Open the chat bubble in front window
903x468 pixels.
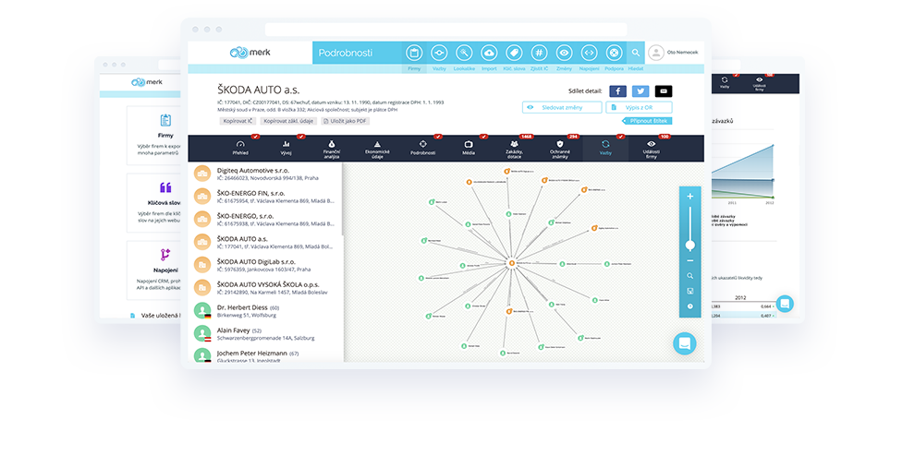click(685, 343)
